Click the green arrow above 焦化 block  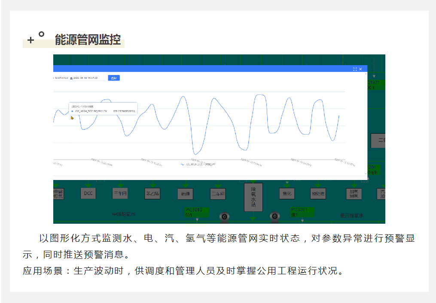(x=287, y=183)
